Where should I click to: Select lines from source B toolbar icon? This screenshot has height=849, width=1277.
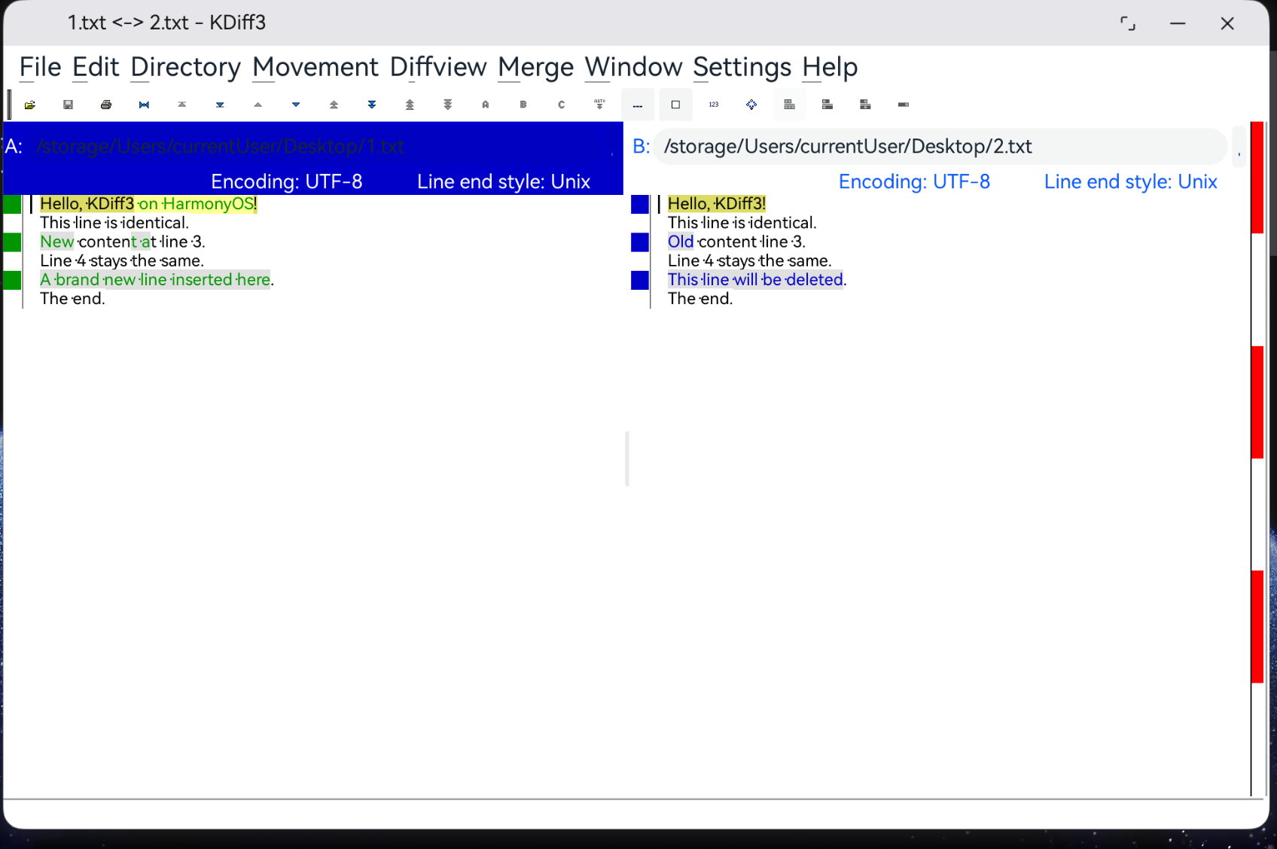point(523,105)
